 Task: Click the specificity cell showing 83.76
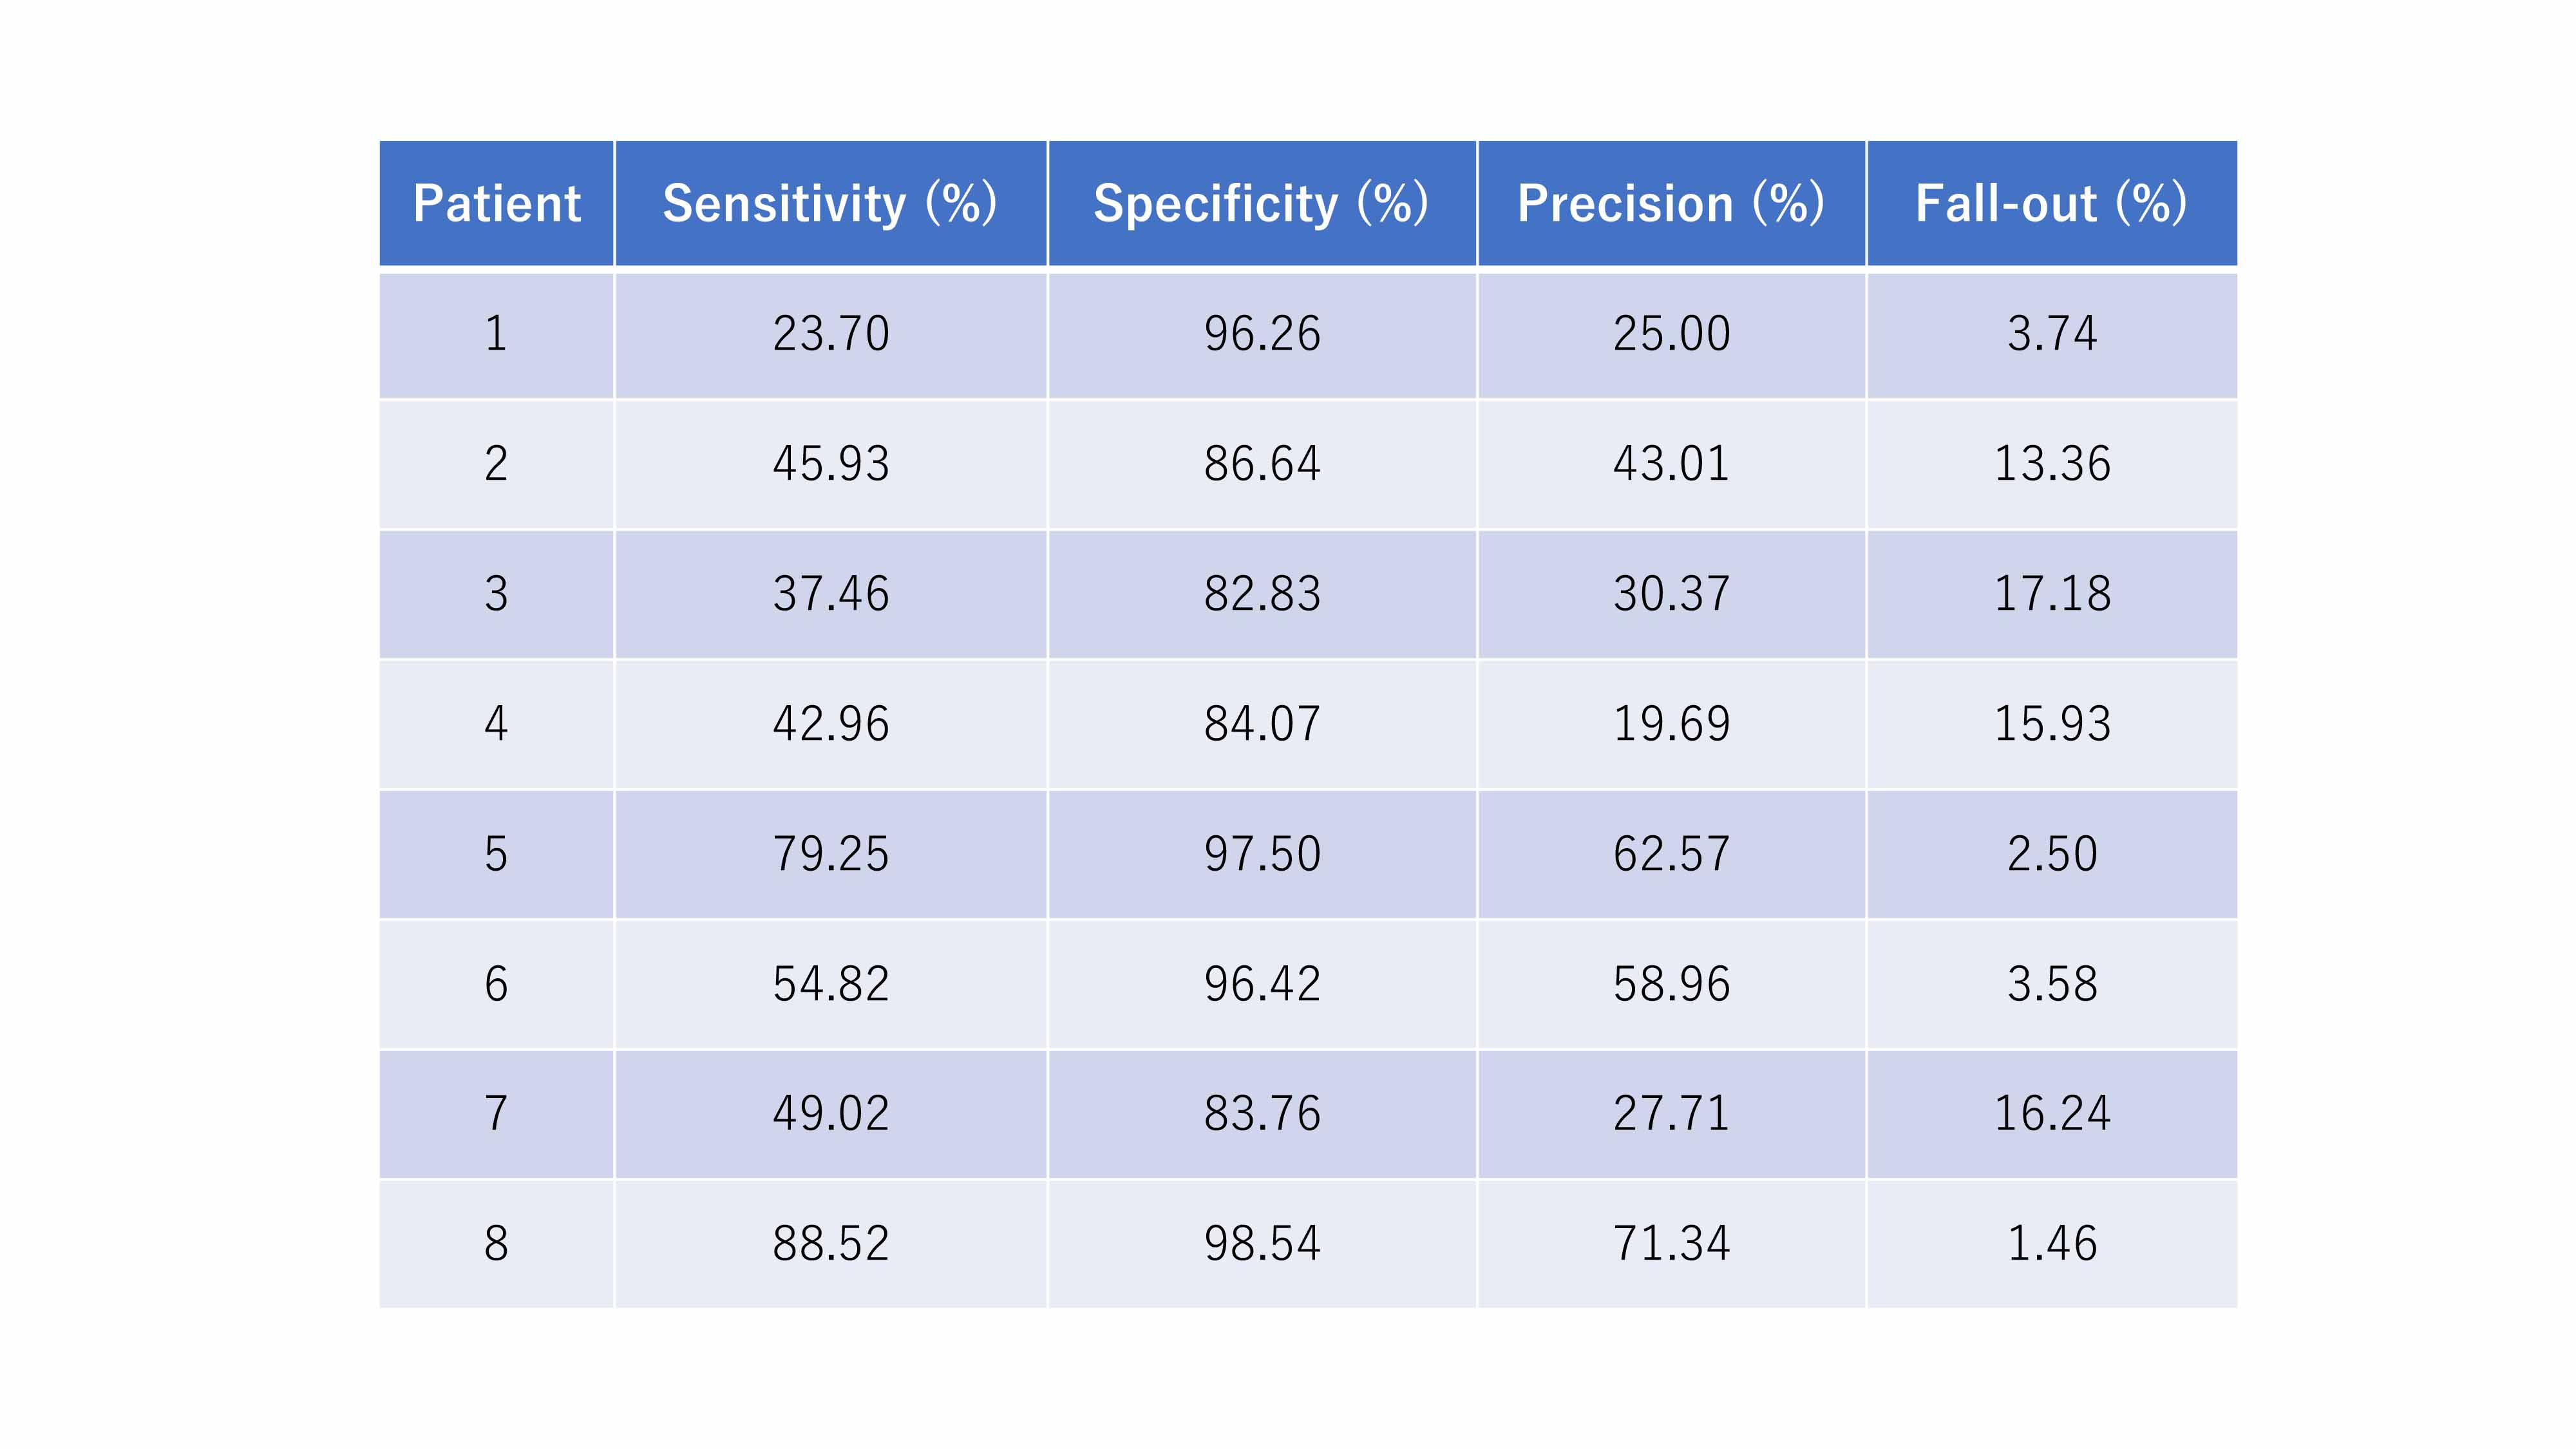tap(1262, 1114)
